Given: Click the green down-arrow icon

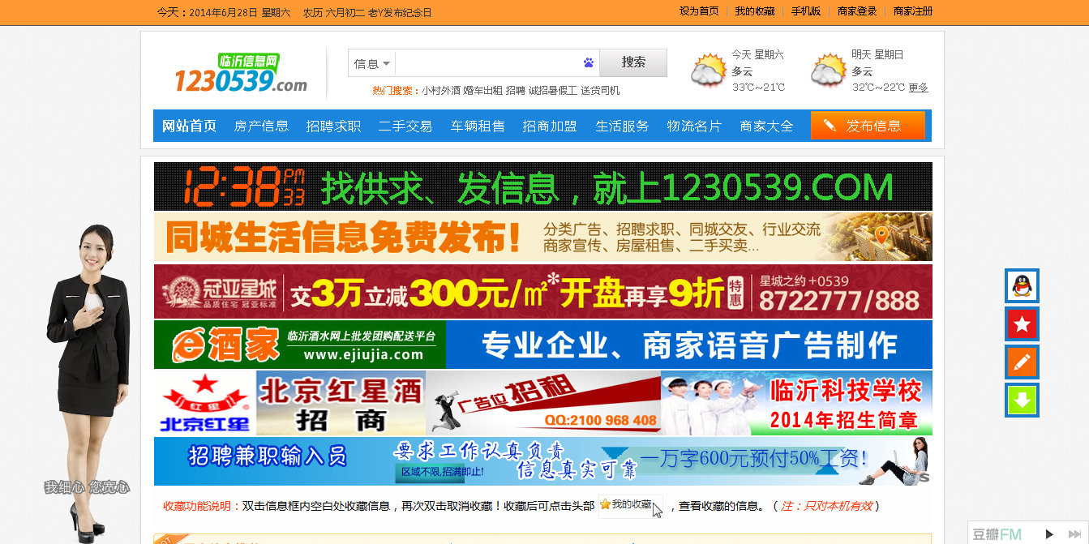Looking at the screenshot, I should coord(1022,401).
